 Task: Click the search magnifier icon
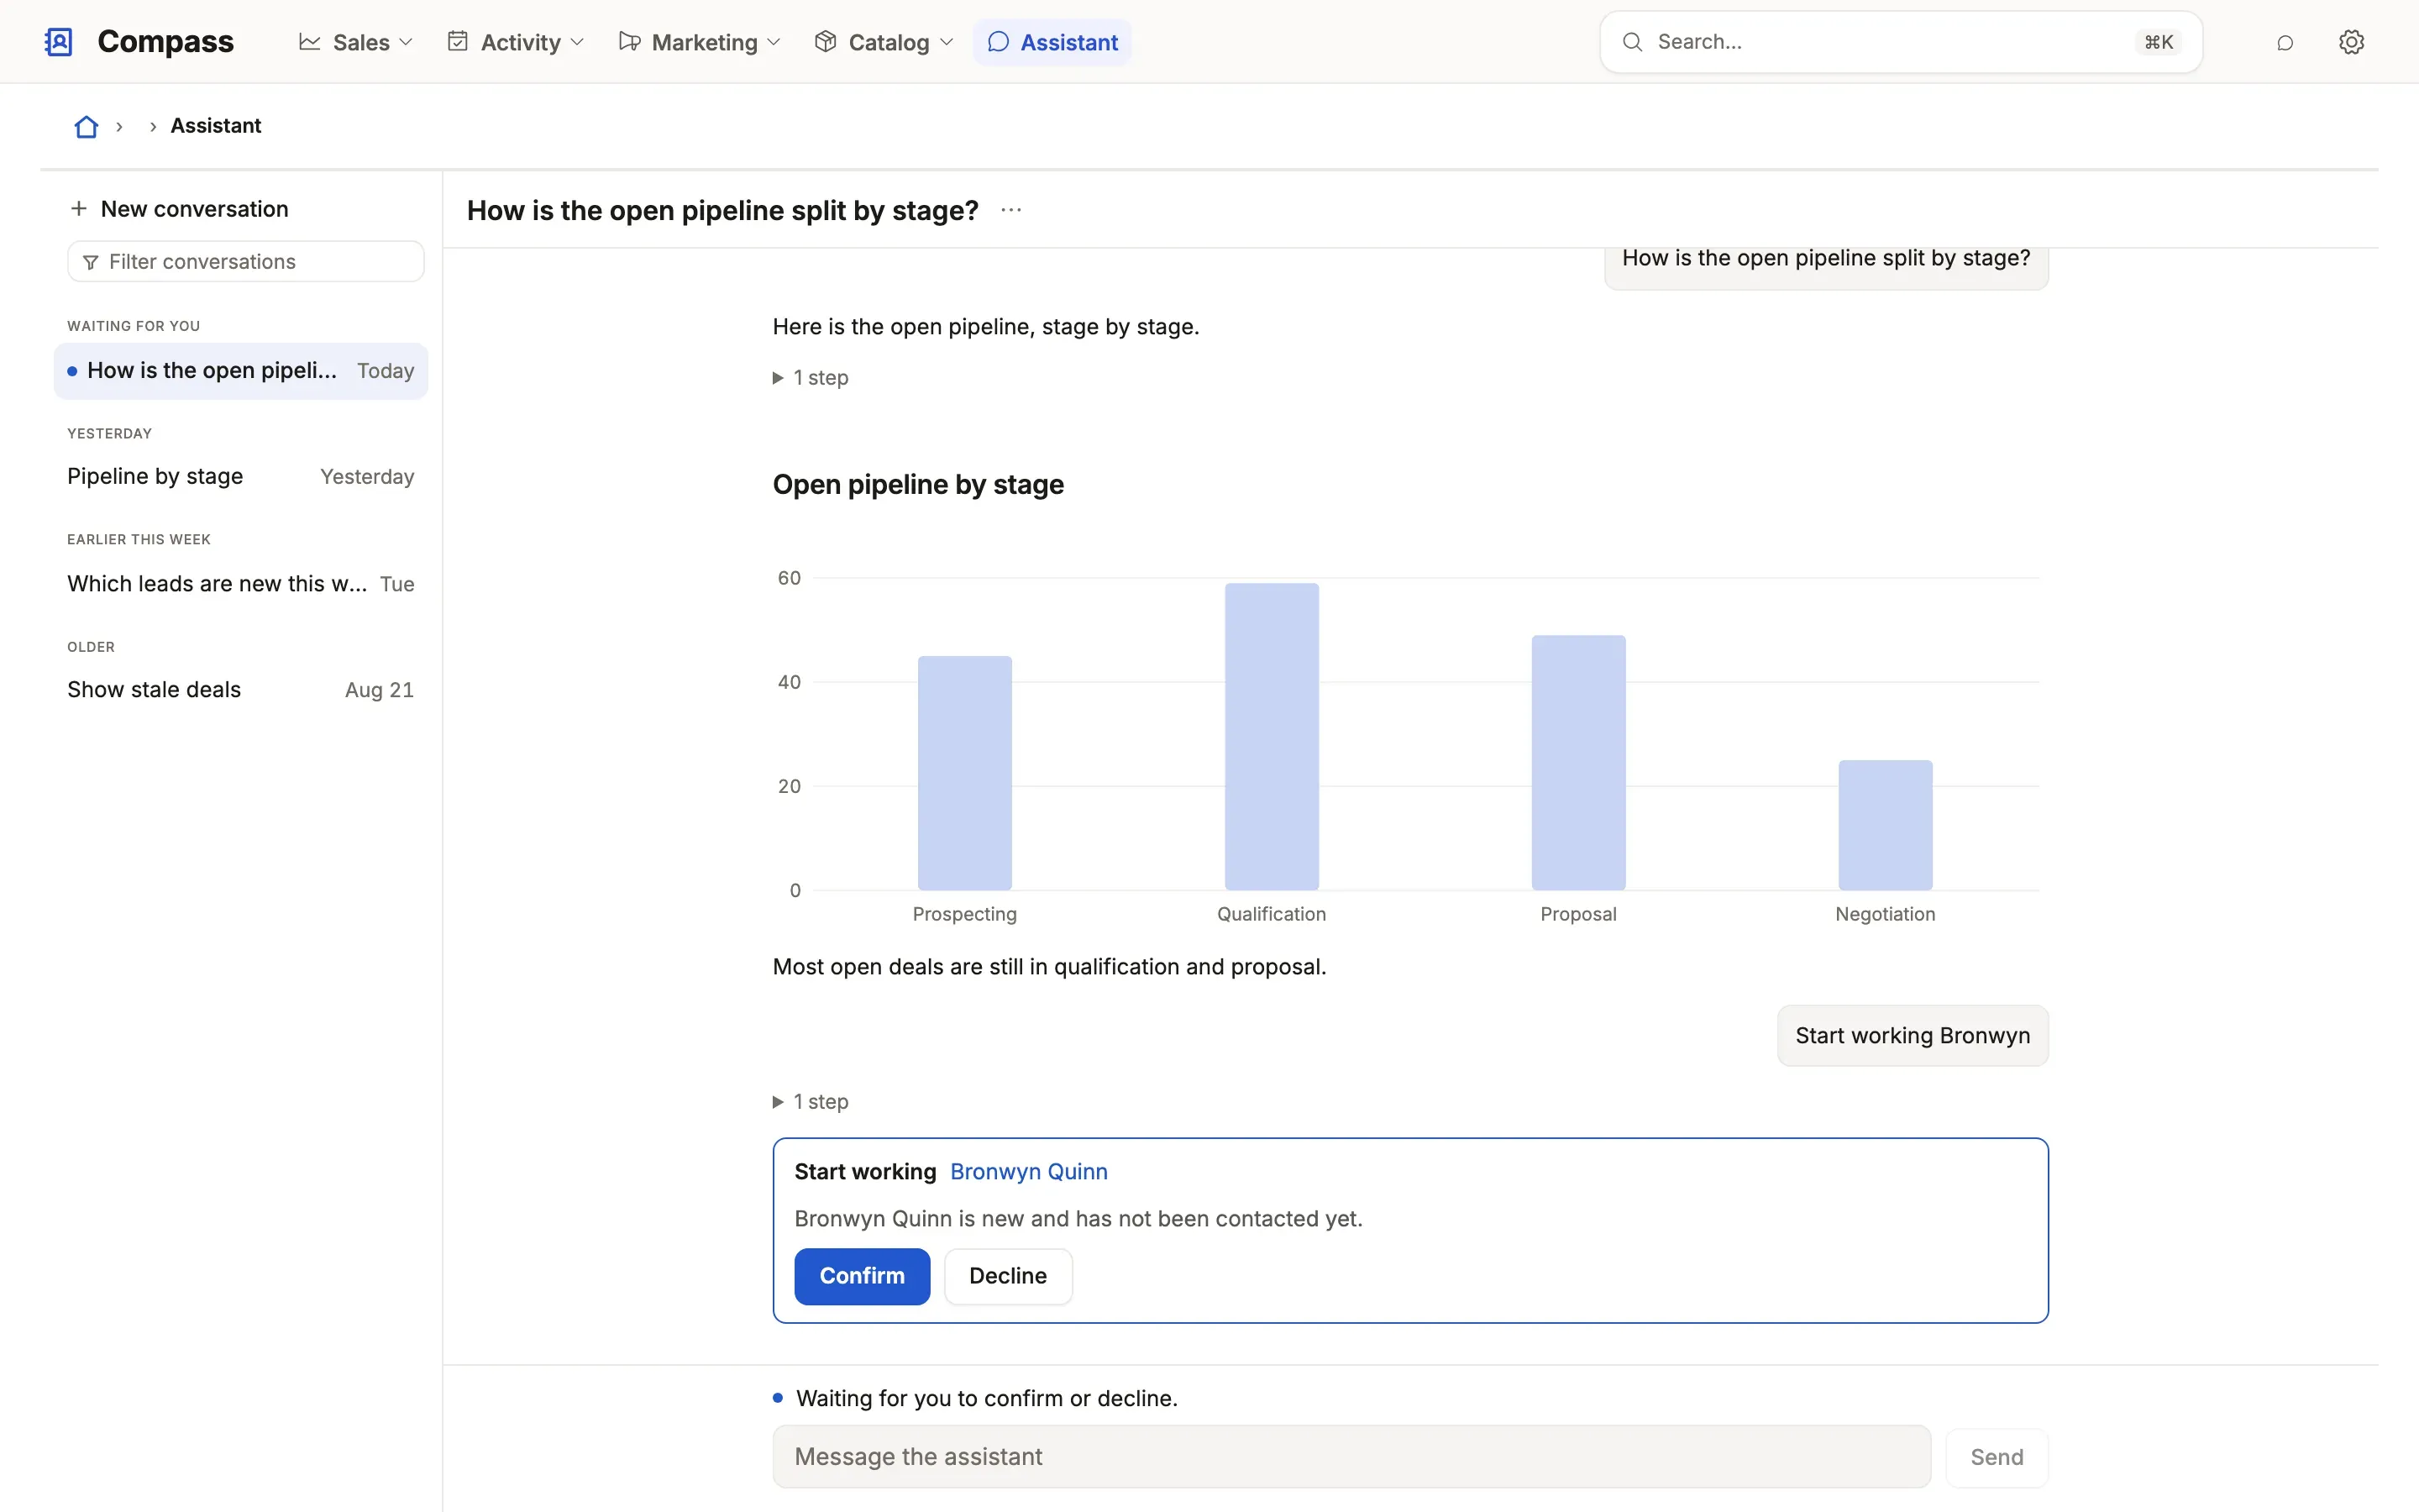pos(1632,42)
